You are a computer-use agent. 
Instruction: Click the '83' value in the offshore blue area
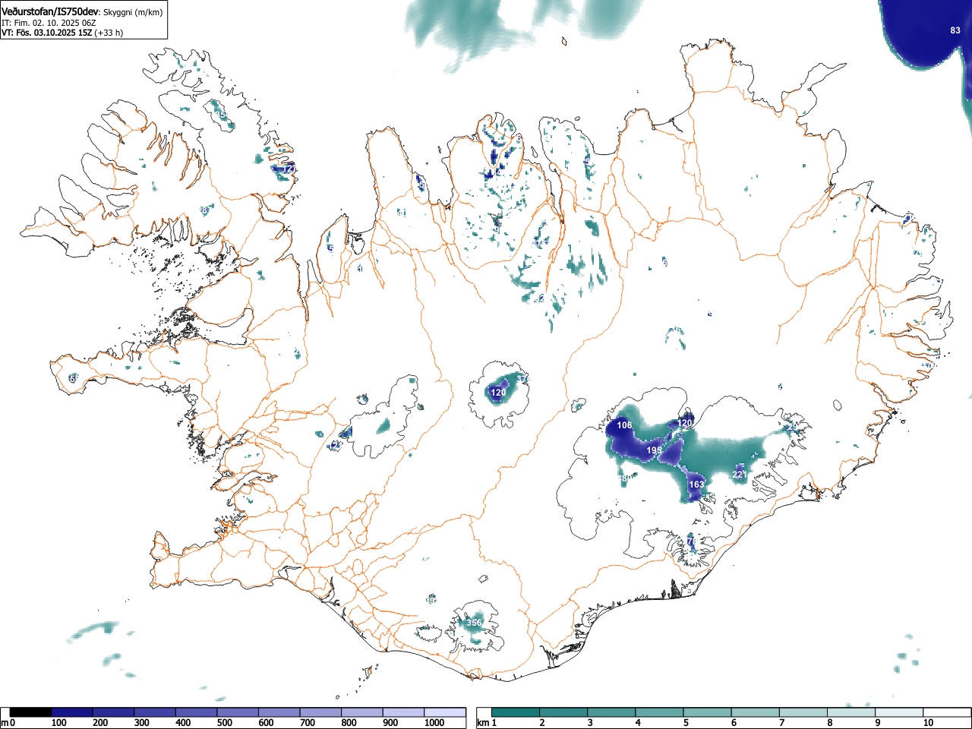[955, 30]
